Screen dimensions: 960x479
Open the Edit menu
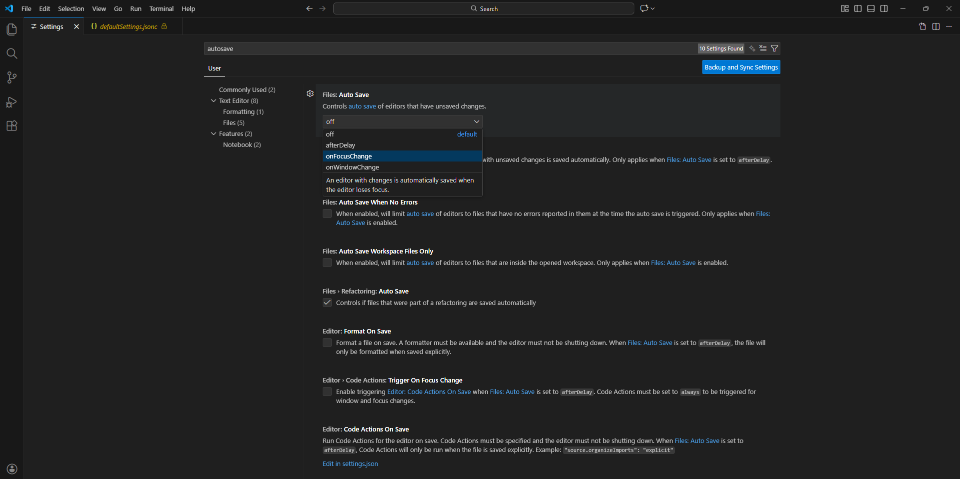(x=45, y=8)
